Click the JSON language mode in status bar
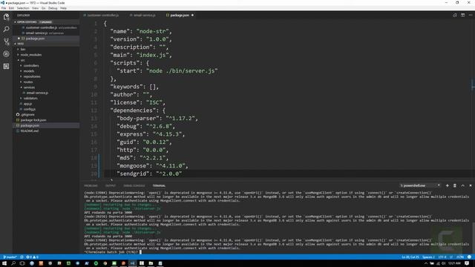Screen dimensions: 475x267 (460, 257)
